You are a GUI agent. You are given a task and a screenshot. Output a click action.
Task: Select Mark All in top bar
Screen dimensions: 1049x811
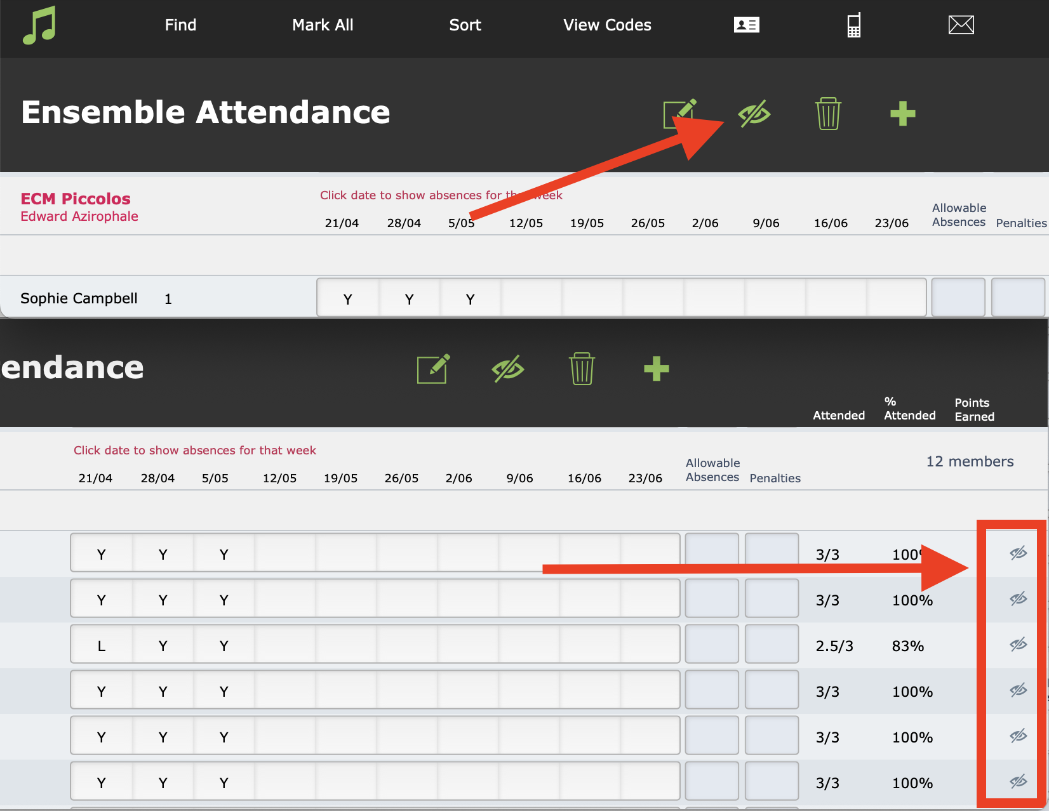[x=323, y=25]
